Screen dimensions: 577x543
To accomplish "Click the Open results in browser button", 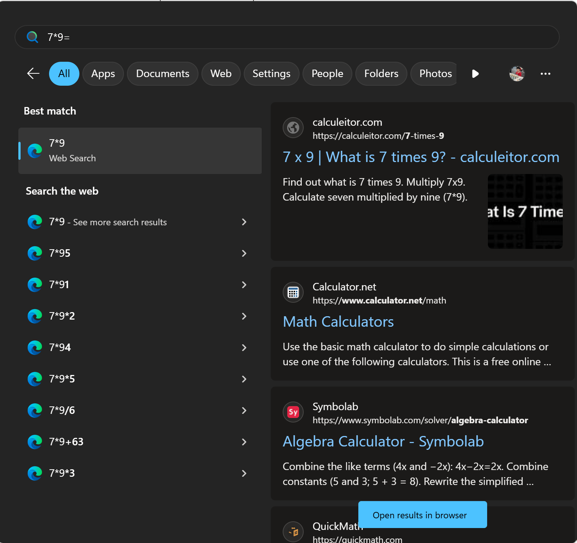I will [423, 515].
